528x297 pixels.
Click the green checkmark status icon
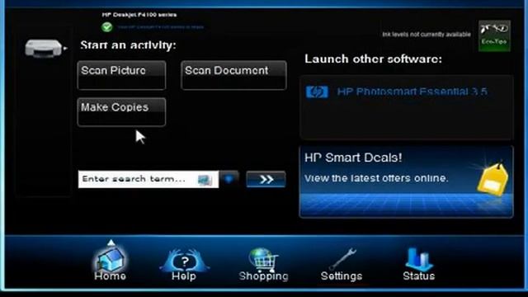click(x=107, y=27)
